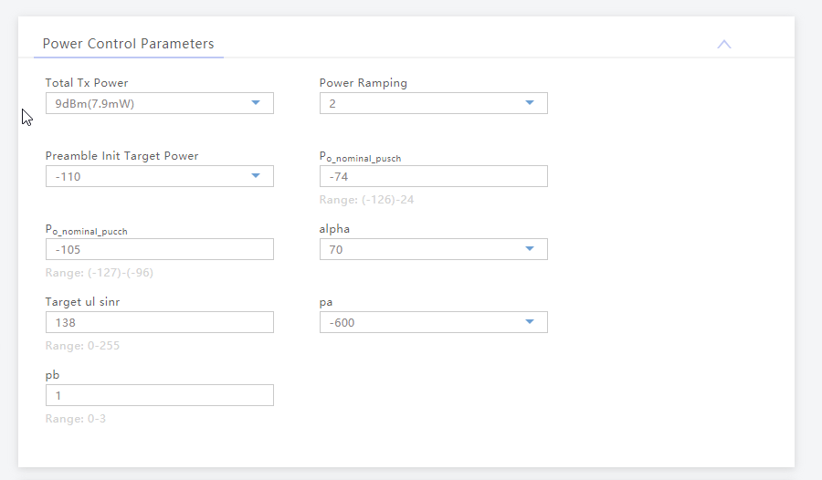The image size is (822, 480).
Task: Click the Preamble Init Target Power label
Action: coord(121,156)
